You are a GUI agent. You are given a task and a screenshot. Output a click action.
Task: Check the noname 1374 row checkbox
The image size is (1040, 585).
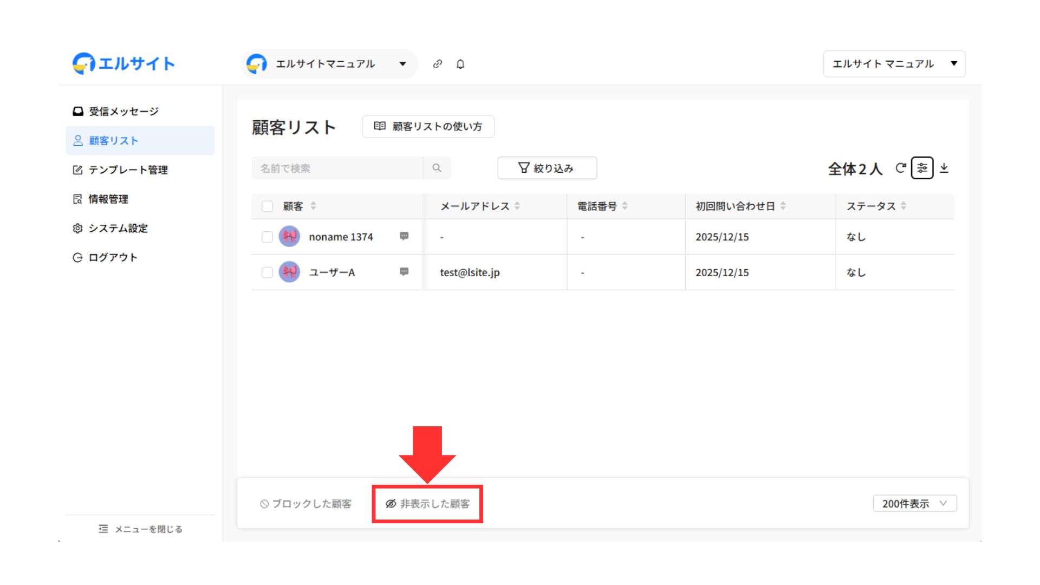(267, 237)
